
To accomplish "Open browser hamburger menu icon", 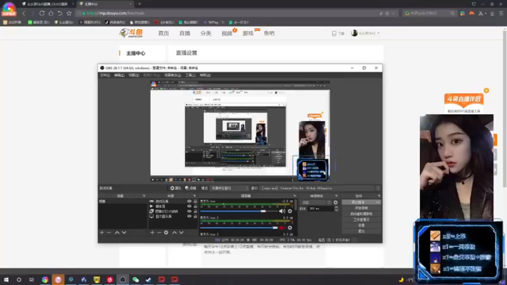I will (501, 13).
